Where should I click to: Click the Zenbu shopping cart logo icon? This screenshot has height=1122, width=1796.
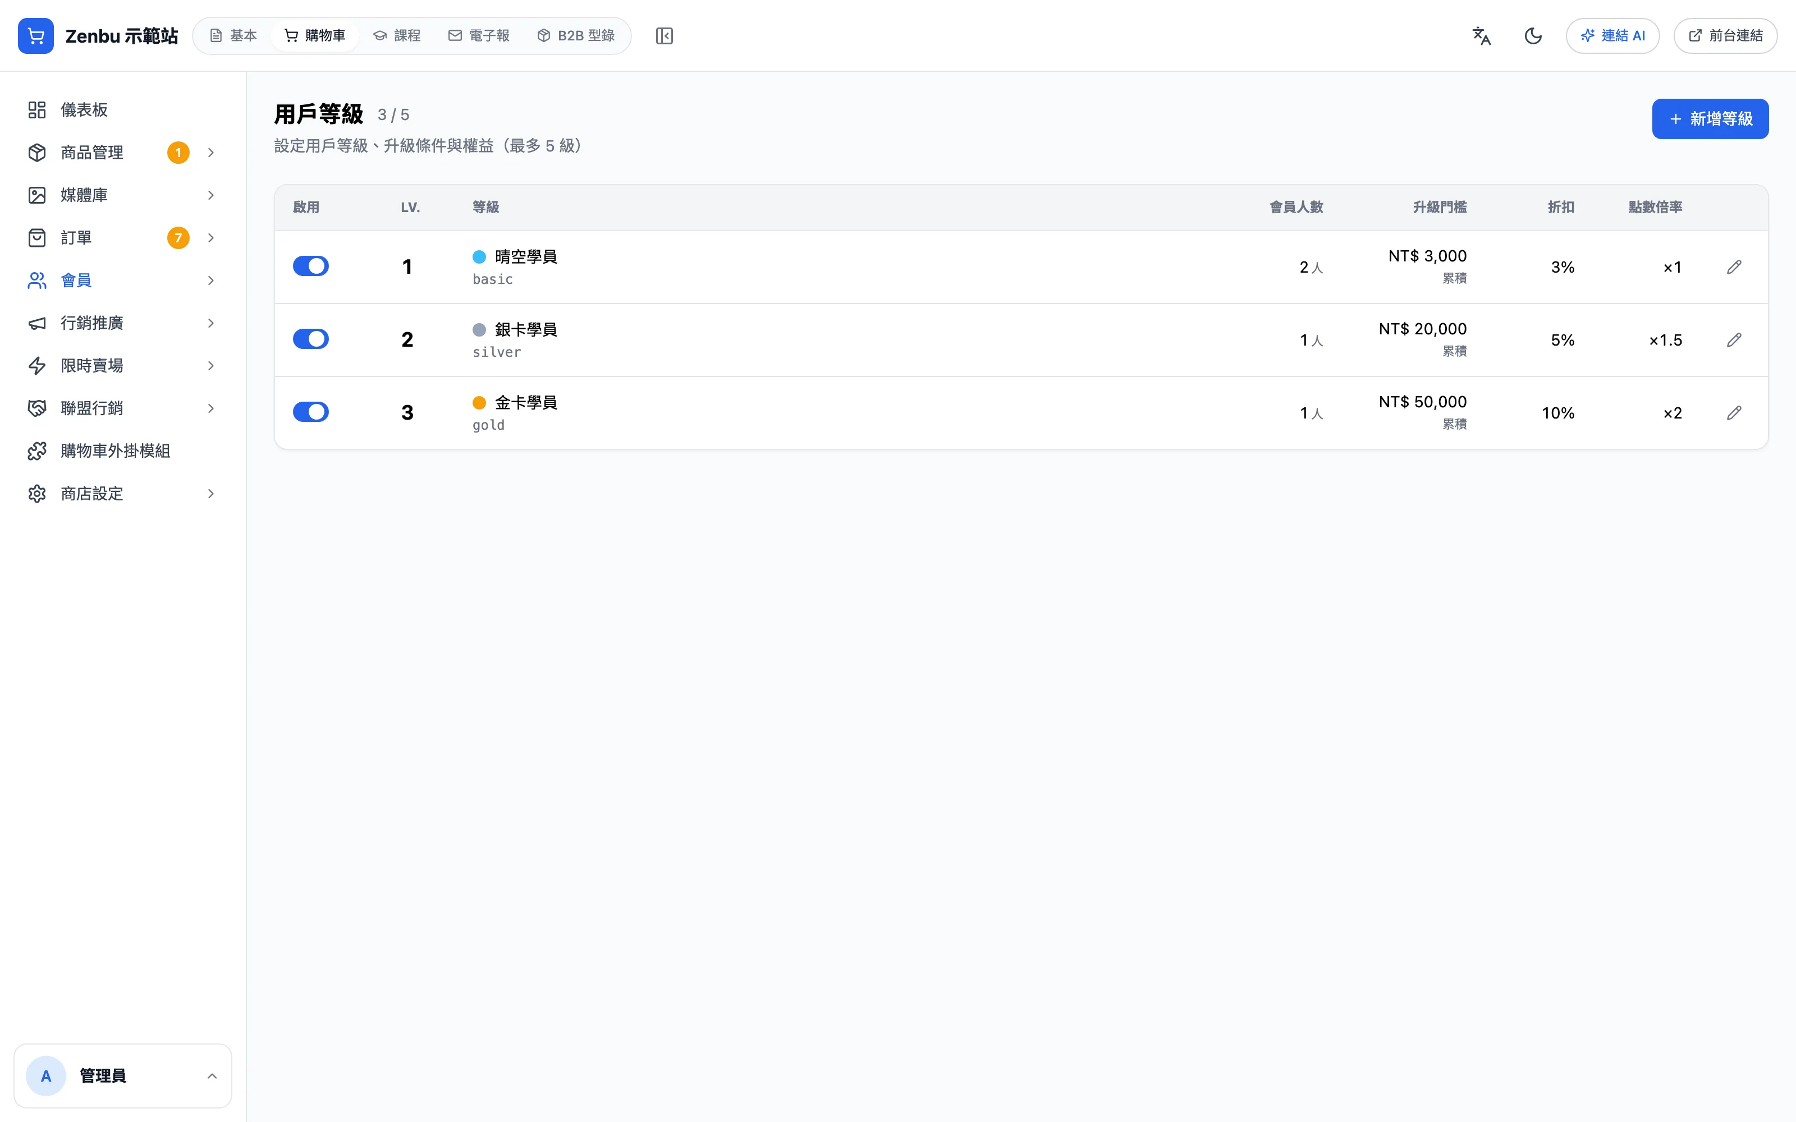tap(35, 35)
